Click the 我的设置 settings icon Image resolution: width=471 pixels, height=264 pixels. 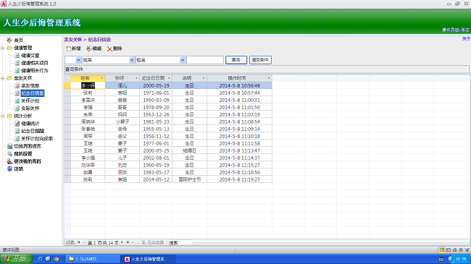(x=9, y=153)
